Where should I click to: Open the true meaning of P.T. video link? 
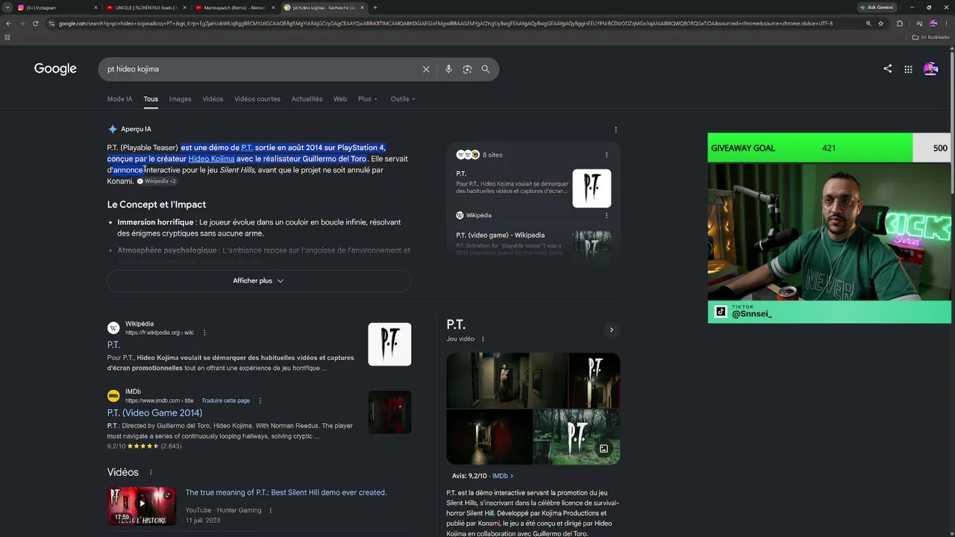286,492
